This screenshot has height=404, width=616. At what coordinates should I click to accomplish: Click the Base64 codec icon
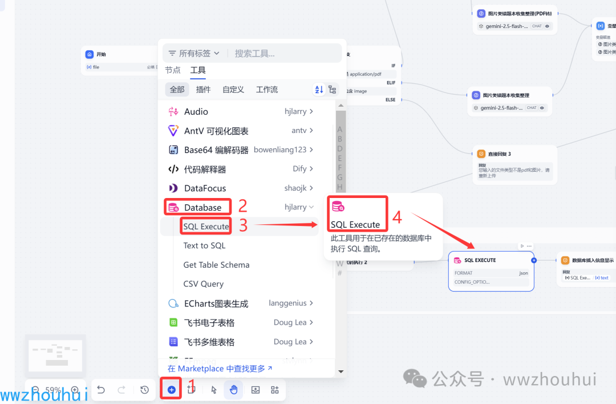click(173, 150)
